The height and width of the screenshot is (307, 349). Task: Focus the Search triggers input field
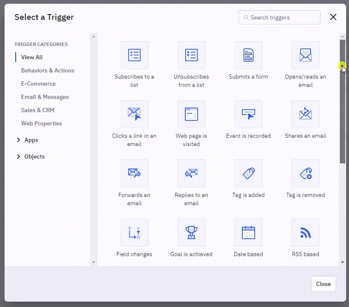283,17
